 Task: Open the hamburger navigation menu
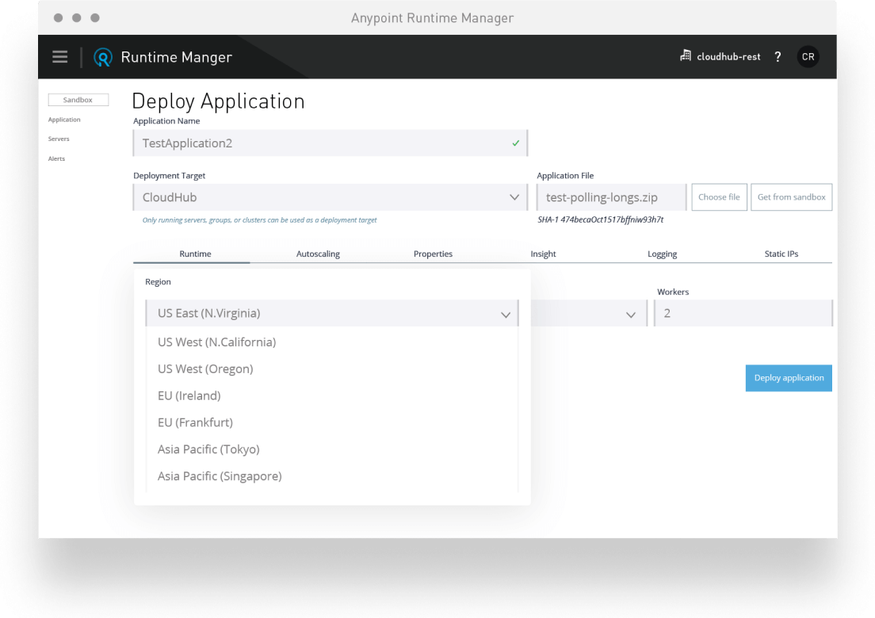click(59, 57)
